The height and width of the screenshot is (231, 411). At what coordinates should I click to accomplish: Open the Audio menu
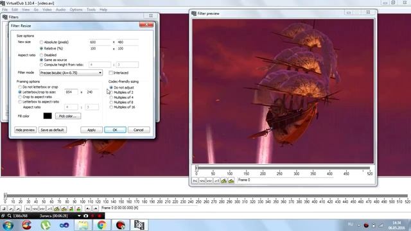pos(60,10)
